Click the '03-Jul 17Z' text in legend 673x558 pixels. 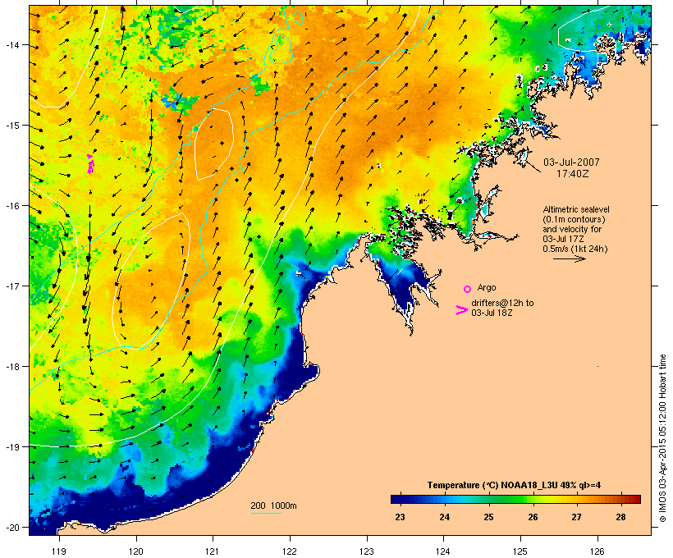[x=563, y=239]
